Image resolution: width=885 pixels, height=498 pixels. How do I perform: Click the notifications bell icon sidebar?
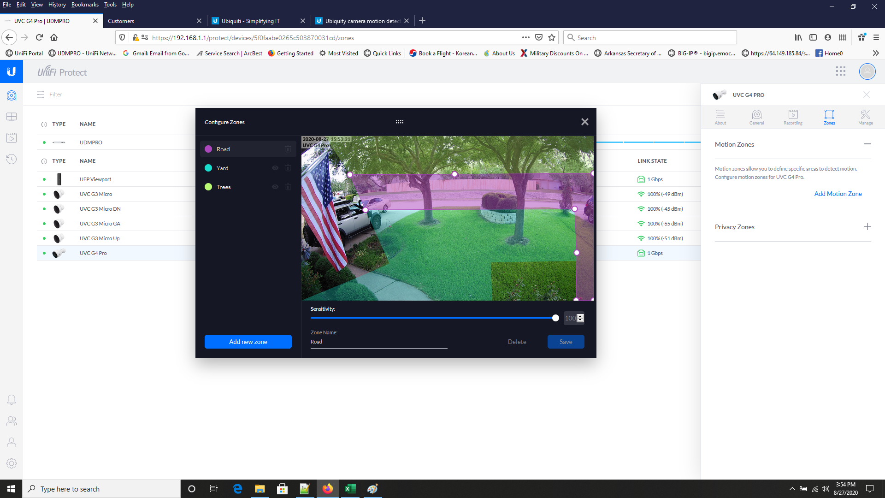[12, 399]
